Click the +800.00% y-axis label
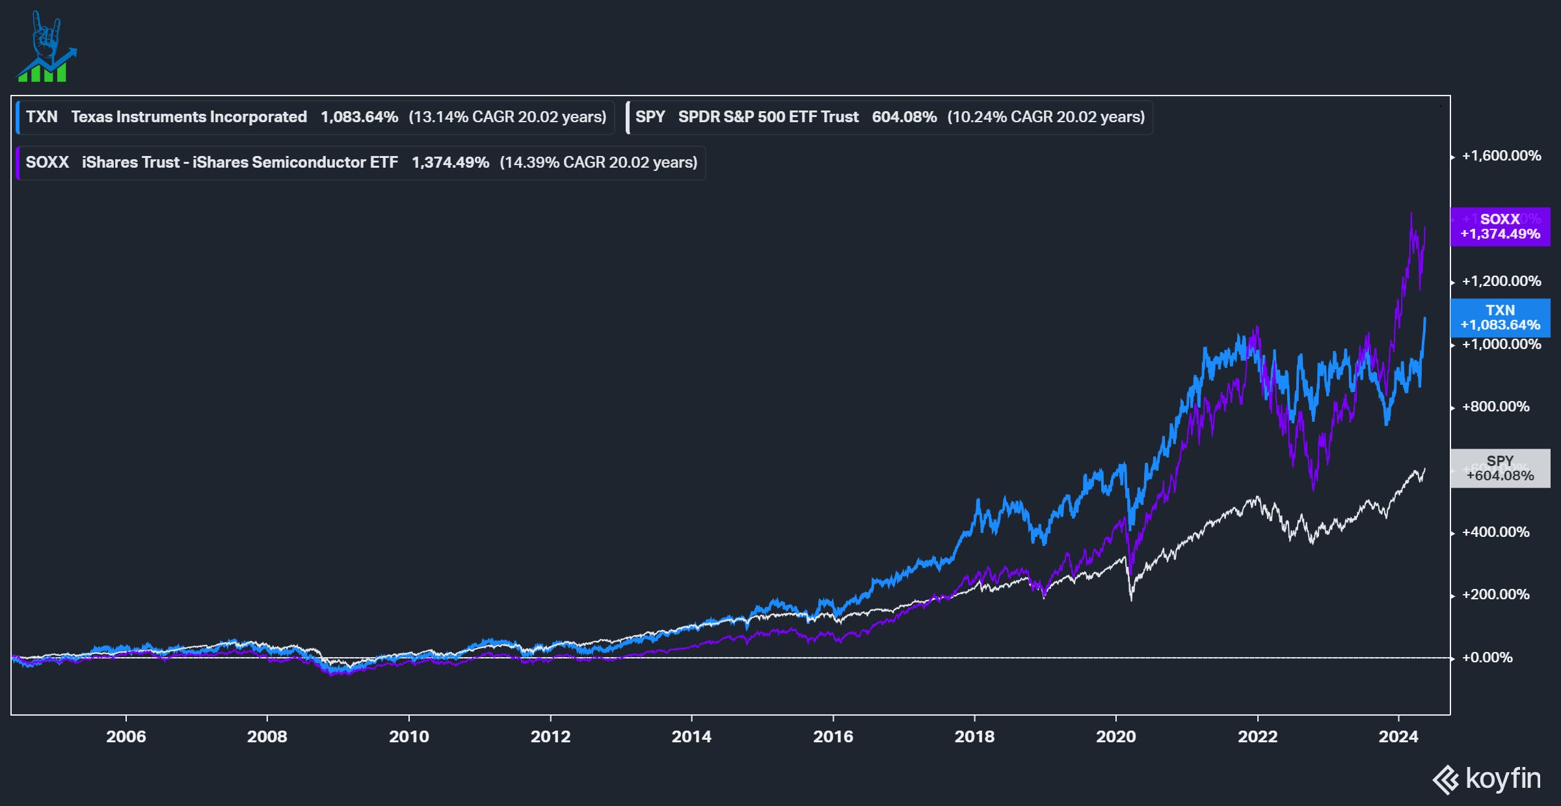Viewport: 1561px width, 806px height. [1495, 407]
